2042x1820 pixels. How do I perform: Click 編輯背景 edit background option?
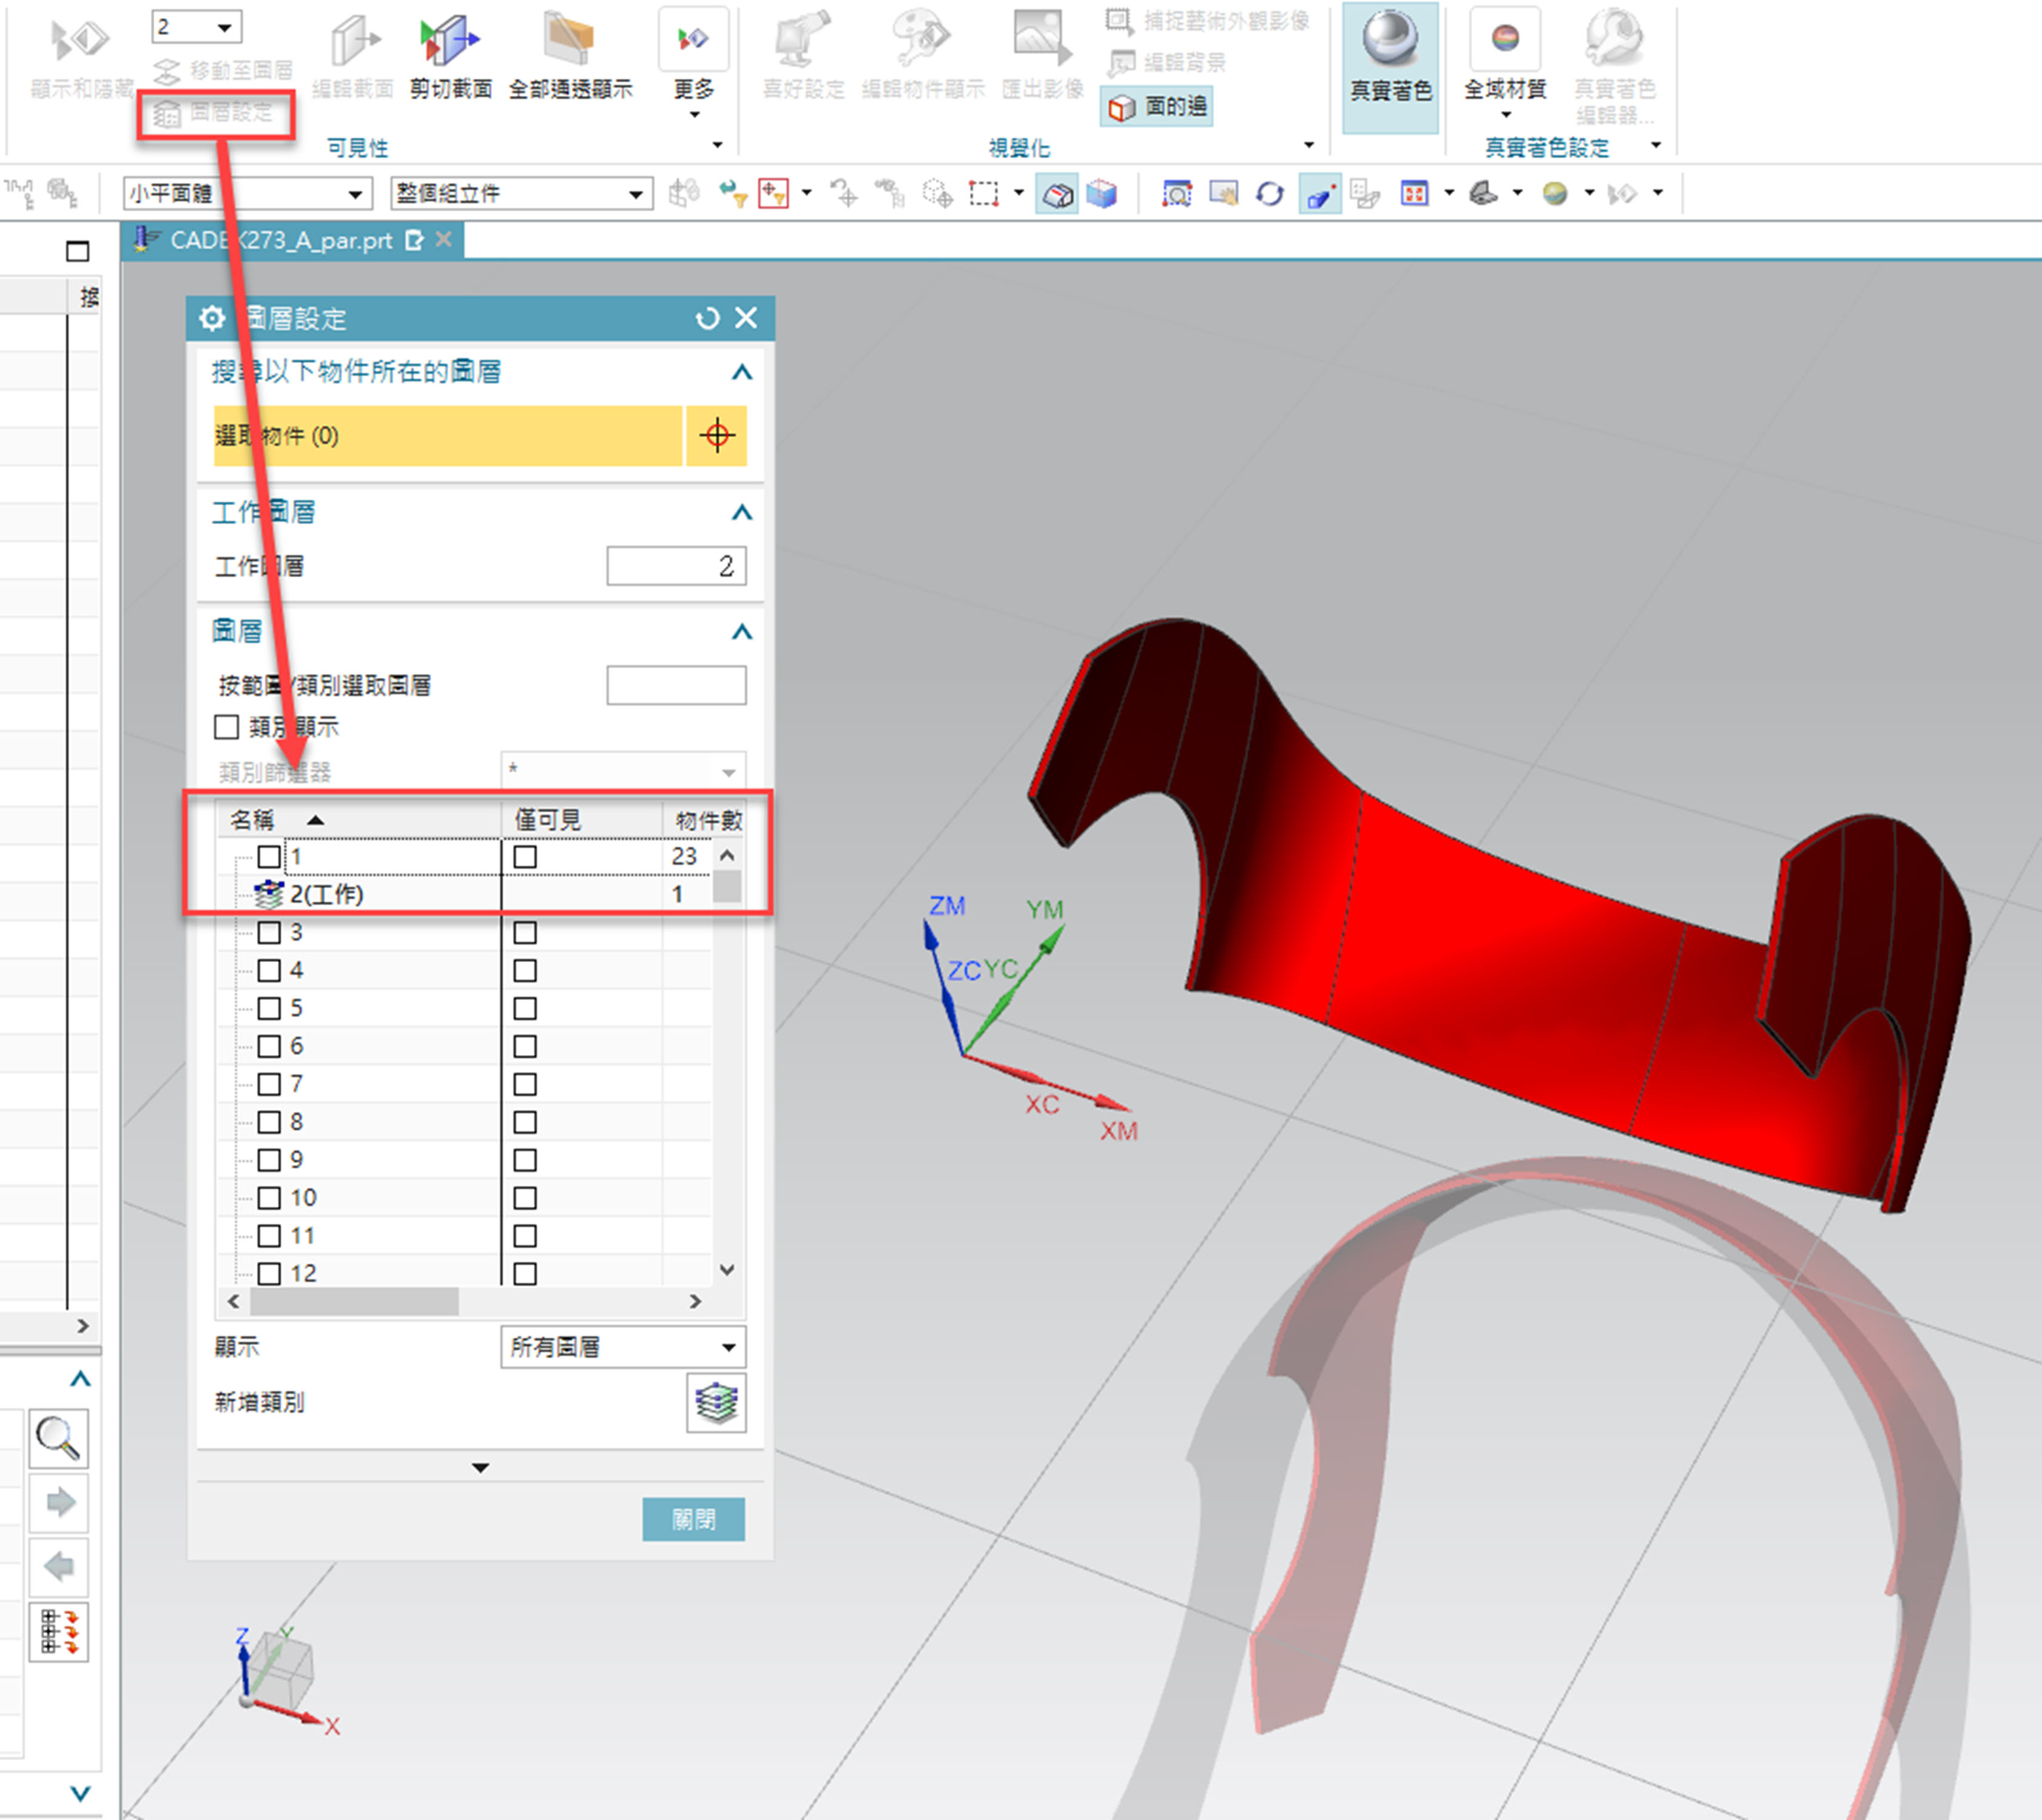[x=1166, y=62]
